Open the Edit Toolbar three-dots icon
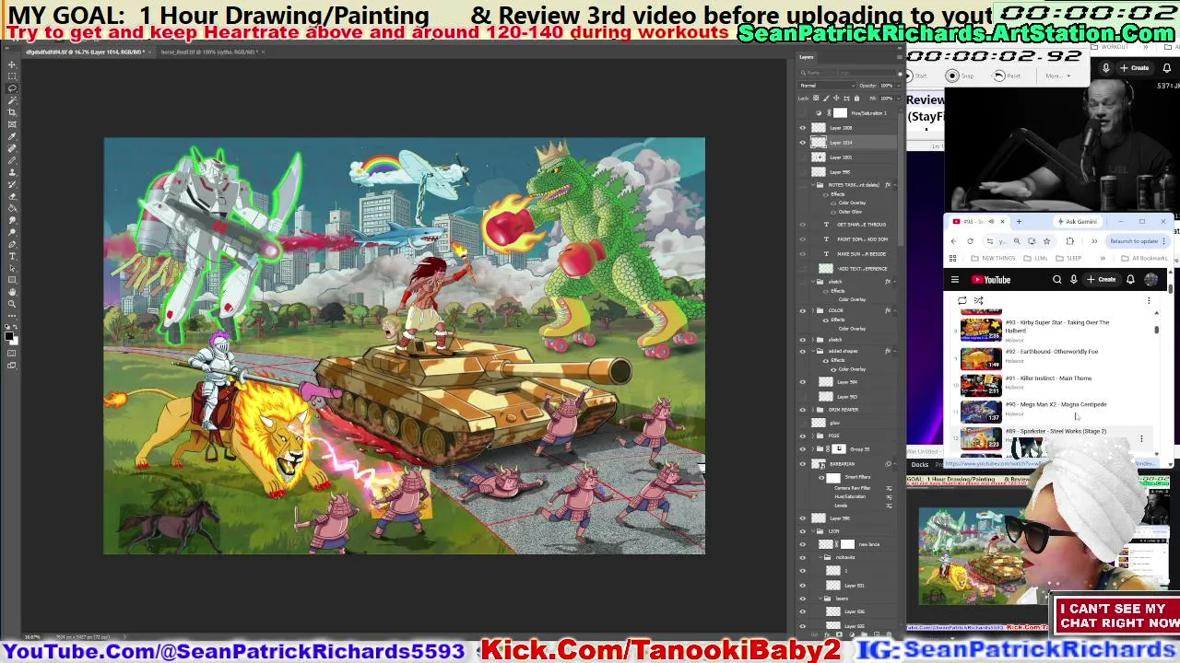 click(x=12, y=316)
